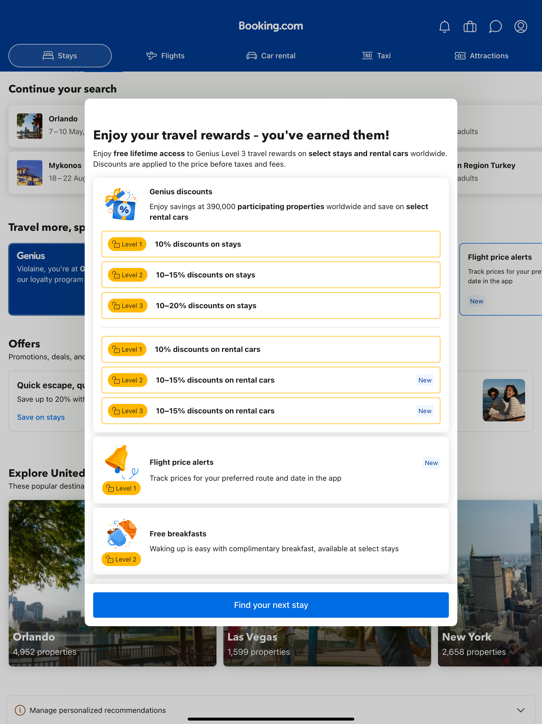Screen dimensions: 542x724
Task: Open the Orlando recent search thumbnail
Action: point(30,126)
